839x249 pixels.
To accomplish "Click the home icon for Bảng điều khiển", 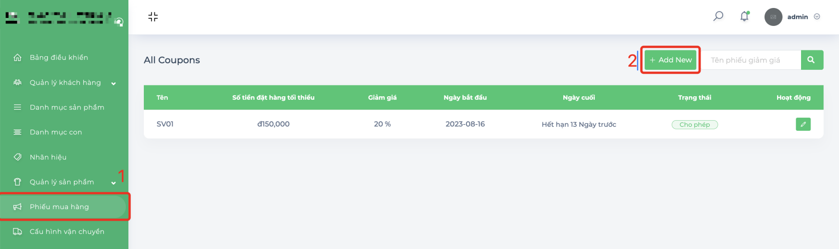I will coord(17,57).
